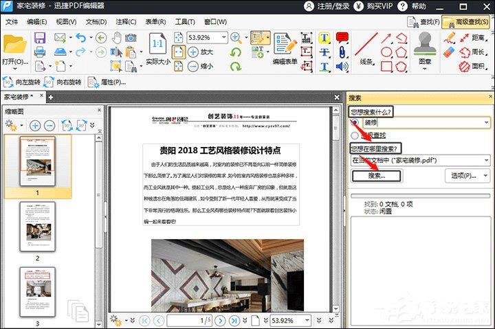Toggle the 高级查找(S) button in the toolbar
This screenshot has width=495, height=329.
466,21
